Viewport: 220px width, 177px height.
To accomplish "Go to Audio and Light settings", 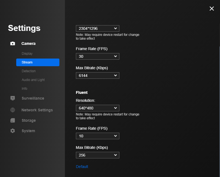I will click(x=33, y=80).
